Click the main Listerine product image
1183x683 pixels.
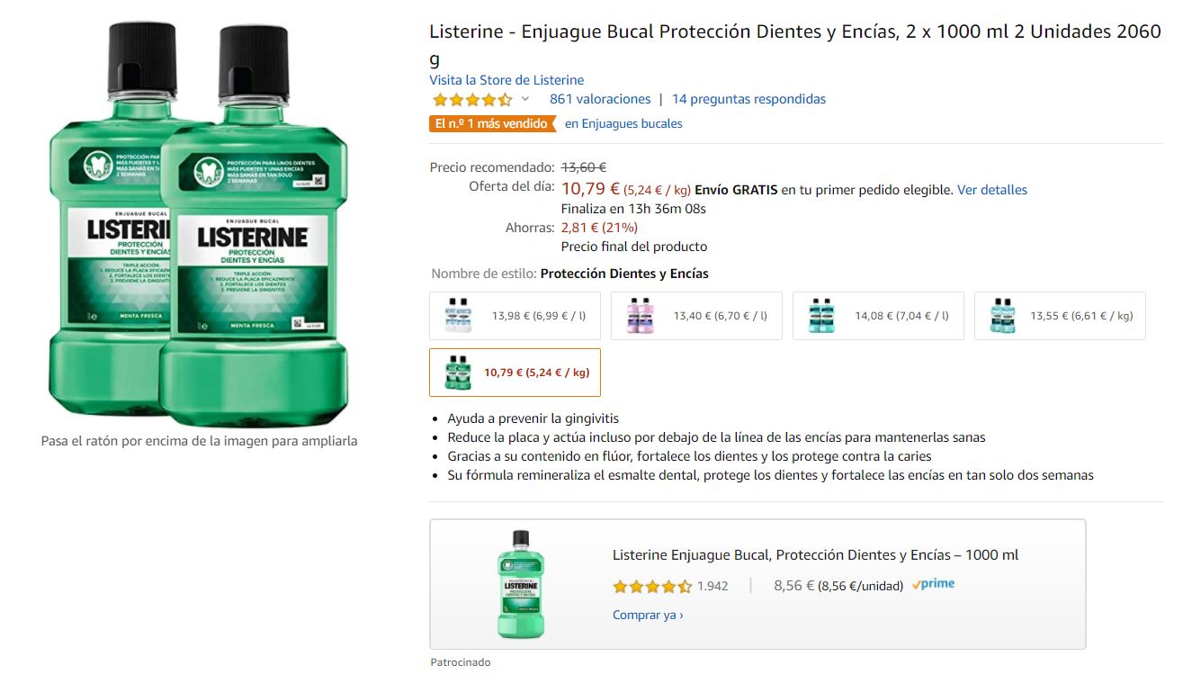pyautogui.click(x=198, y=225)
